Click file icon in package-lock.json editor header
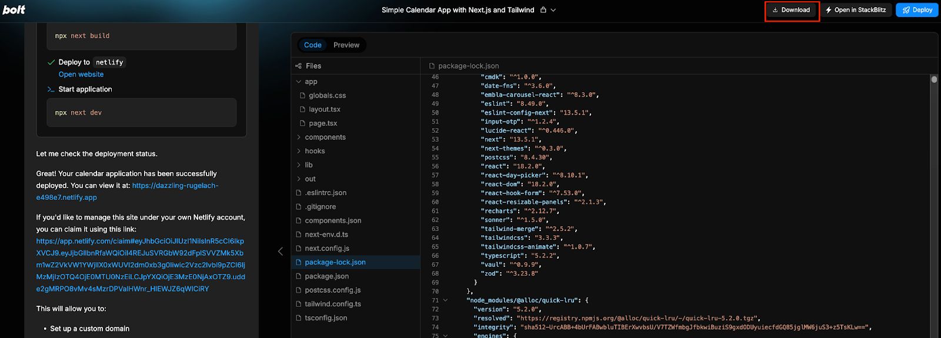This screenshot has width=941, height=338. pyautogui.click(x=432, y=66)
